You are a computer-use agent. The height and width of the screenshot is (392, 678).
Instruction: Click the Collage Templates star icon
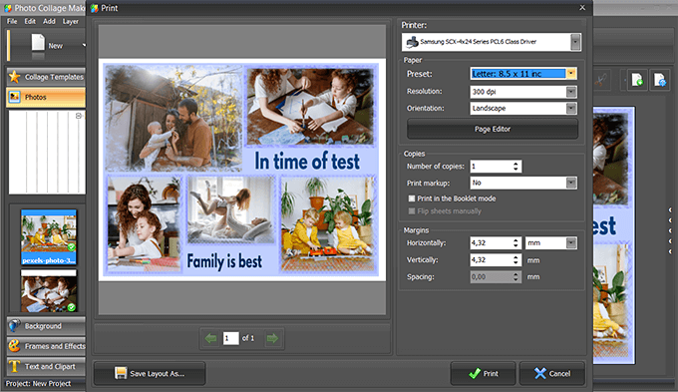tap(14, 77)
